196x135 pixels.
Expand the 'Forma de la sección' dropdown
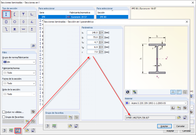[x=19, y=83]
